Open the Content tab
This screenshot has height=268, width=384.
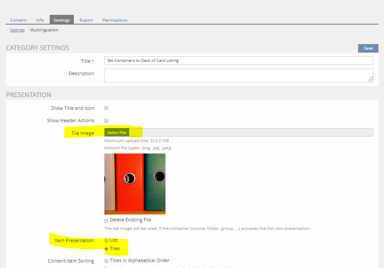(x=18, y=20)
